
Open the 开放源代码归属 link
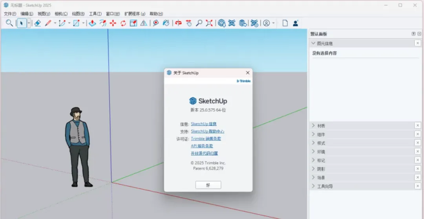(205, 153)
